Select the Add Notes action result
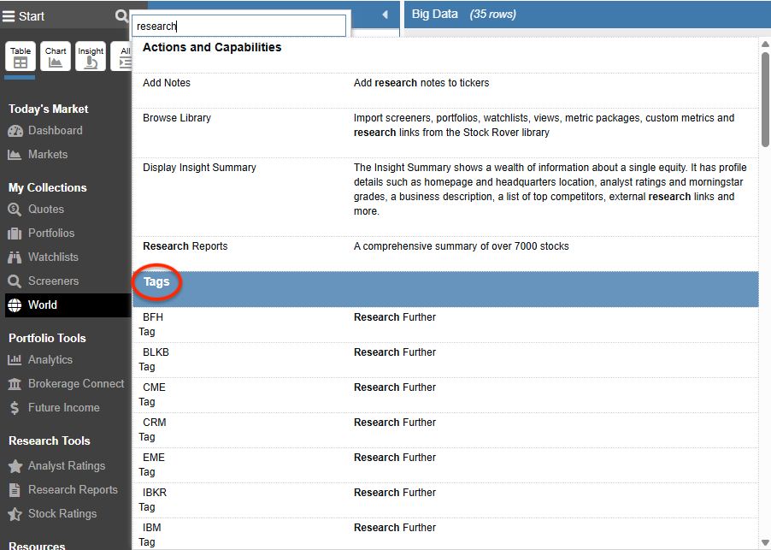 pyautogui.click(x=445, y=91)
